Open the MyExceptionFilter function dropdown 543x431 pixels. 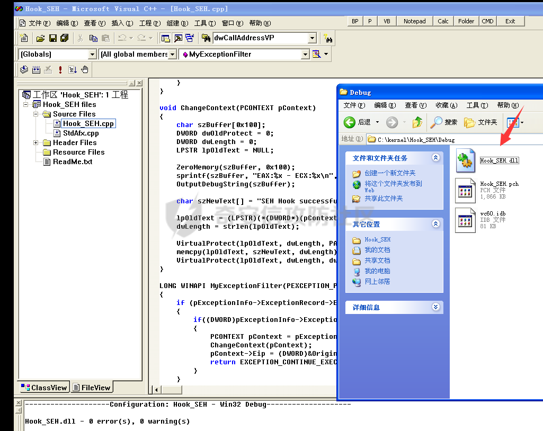tap(305, 55)
